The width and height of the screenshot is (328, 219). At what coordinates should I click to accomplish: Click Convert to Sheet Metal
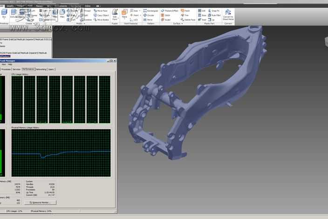[228, 14]
